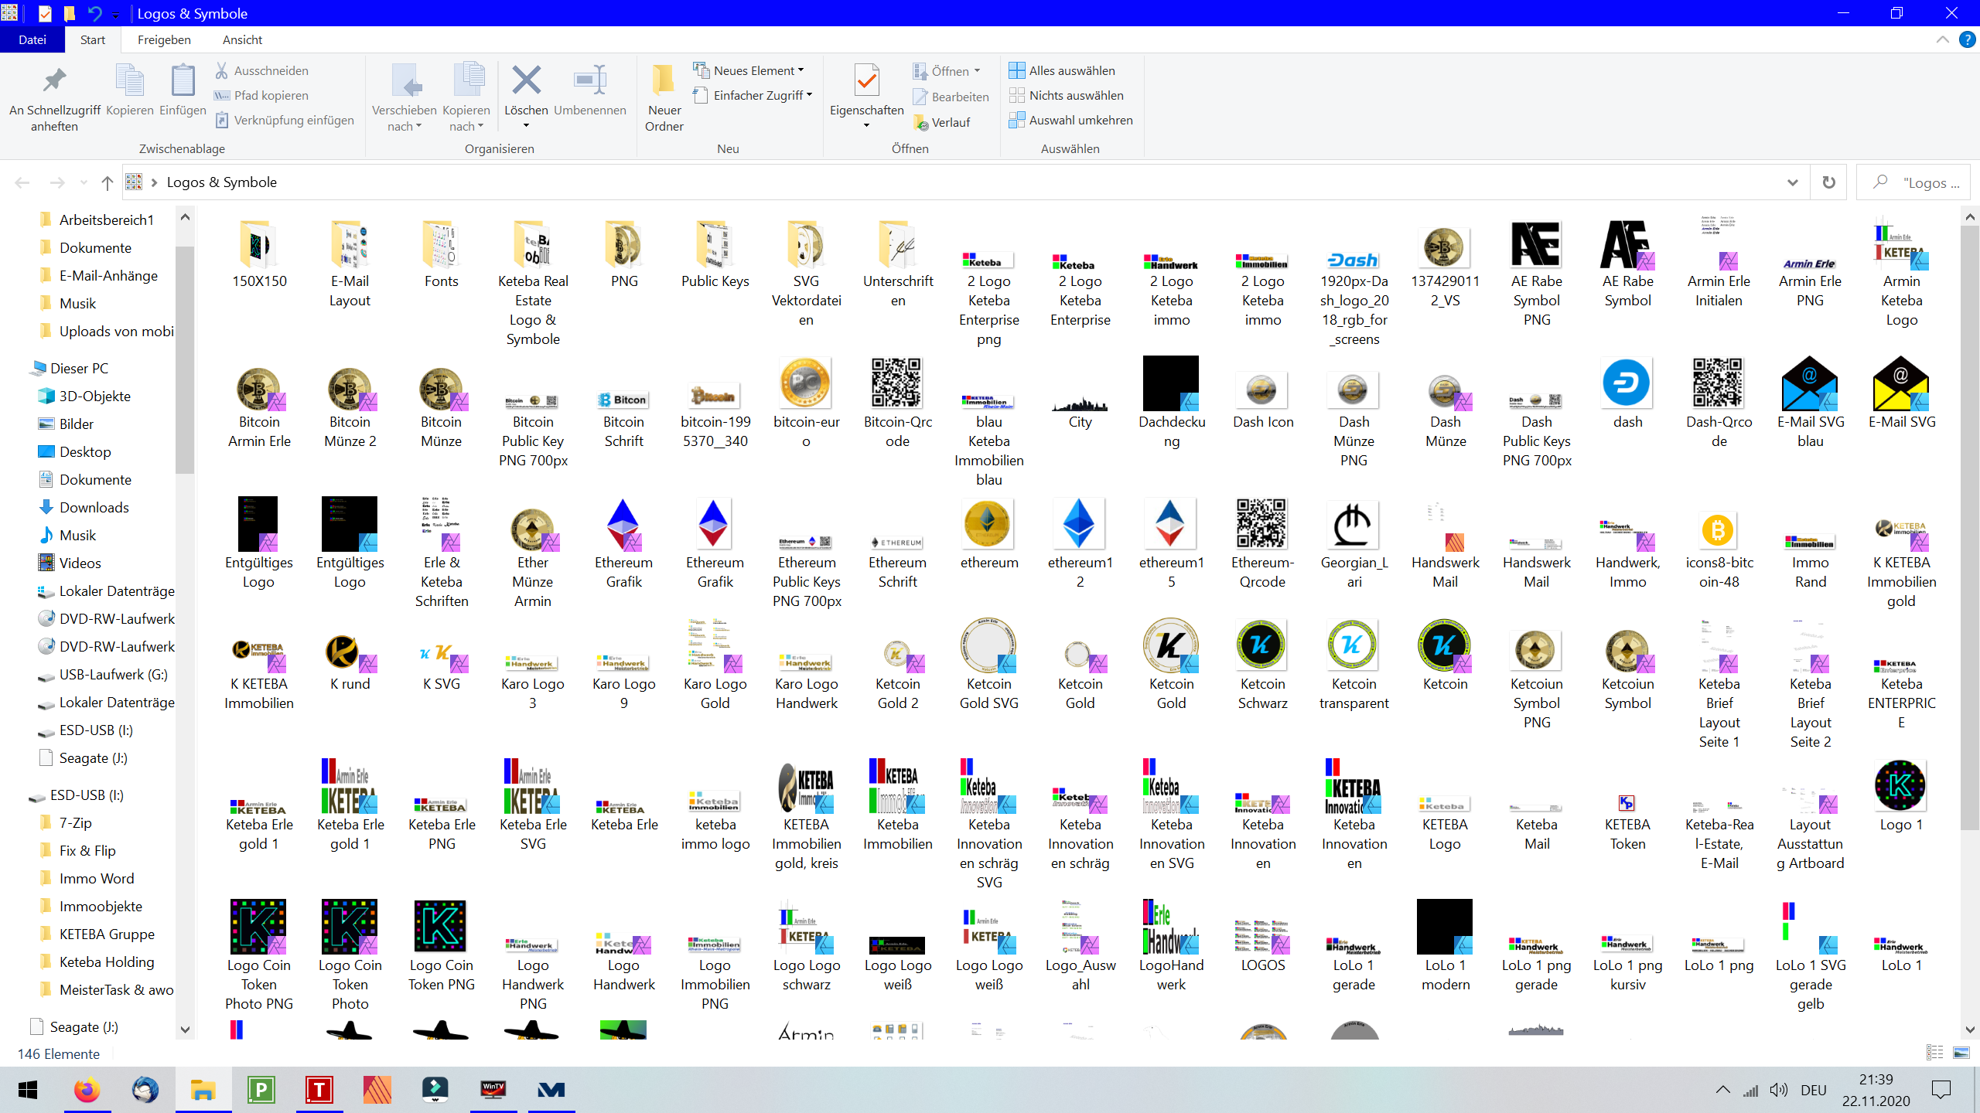
Task: Select Downloads in the navigation pane
Action: (x=94, y=508)
